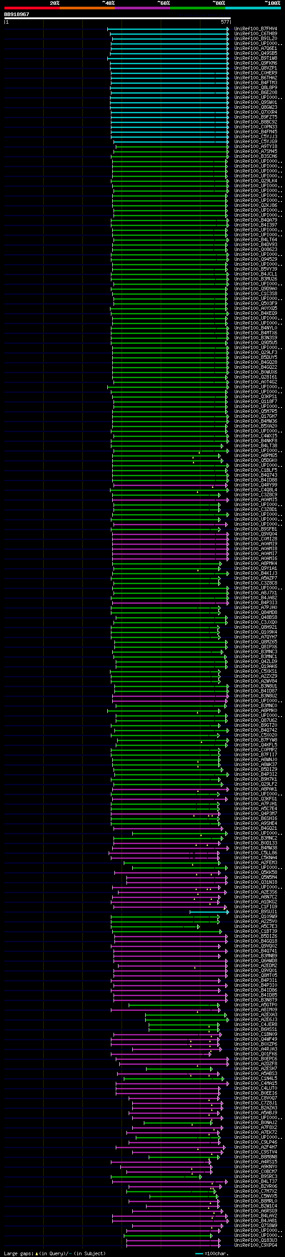Open the UniRef100_B9ILZ0 hit

click(x=256, y=38)
